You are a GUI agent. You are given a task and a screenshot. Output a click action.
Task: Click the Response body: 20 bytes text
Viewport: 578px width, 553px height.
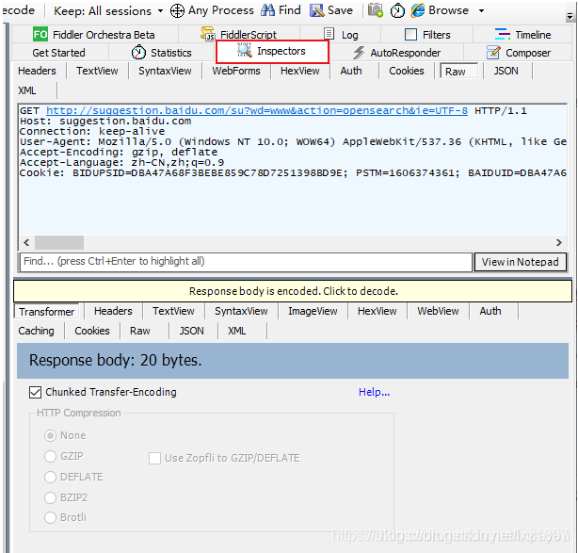tap(116, 361)
